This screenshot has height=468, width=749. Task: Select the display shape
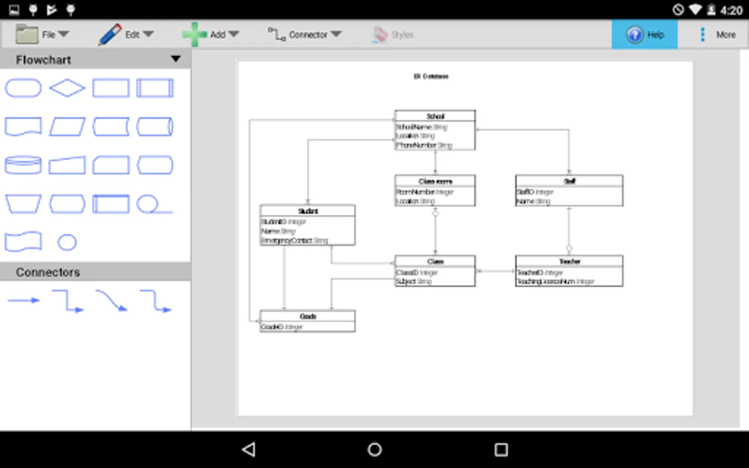[155, 165]
